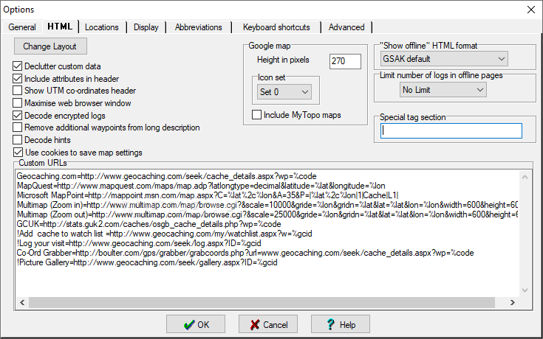Screen dimensions: 543x339
Task: Click the Height in pixels field
Action: click(x=345, y=61)
